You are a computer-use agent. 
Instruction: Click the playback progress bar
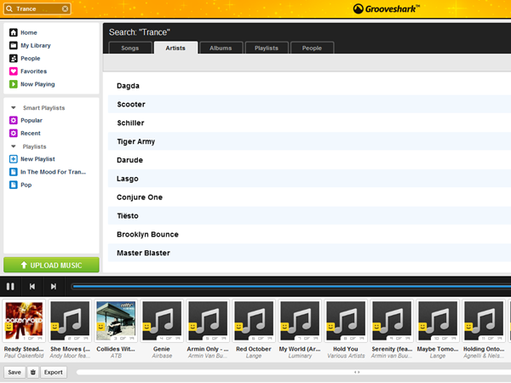[290, 287]
